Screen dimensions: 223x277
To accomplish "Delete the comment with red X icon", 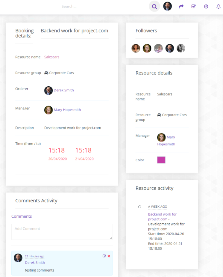I will [109, 256].
